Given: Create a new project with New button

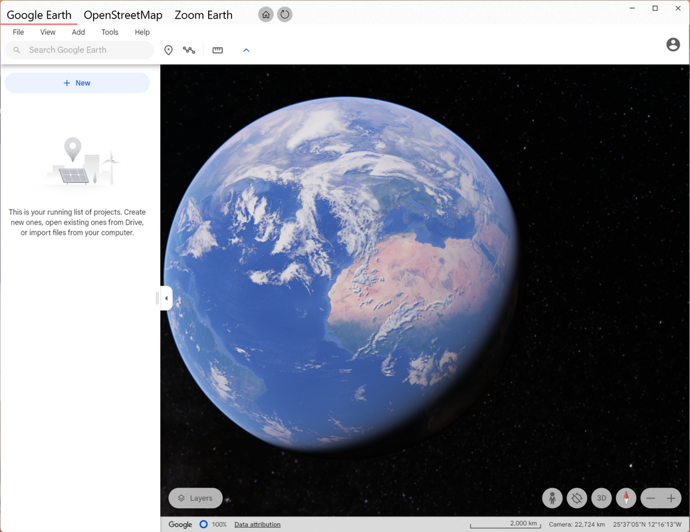Looking at the screenshot, I should 77,83.
